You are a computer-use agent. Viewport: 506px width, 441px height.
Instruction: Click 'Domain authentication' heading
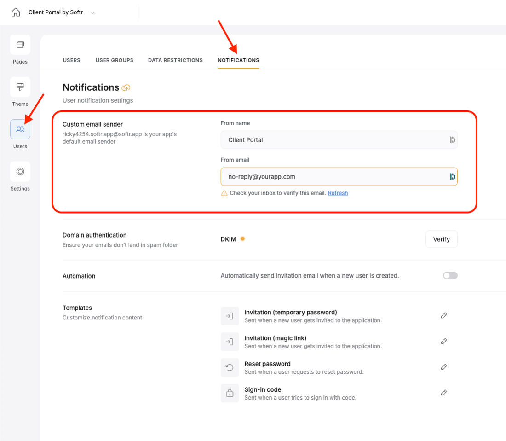[95, 235]
